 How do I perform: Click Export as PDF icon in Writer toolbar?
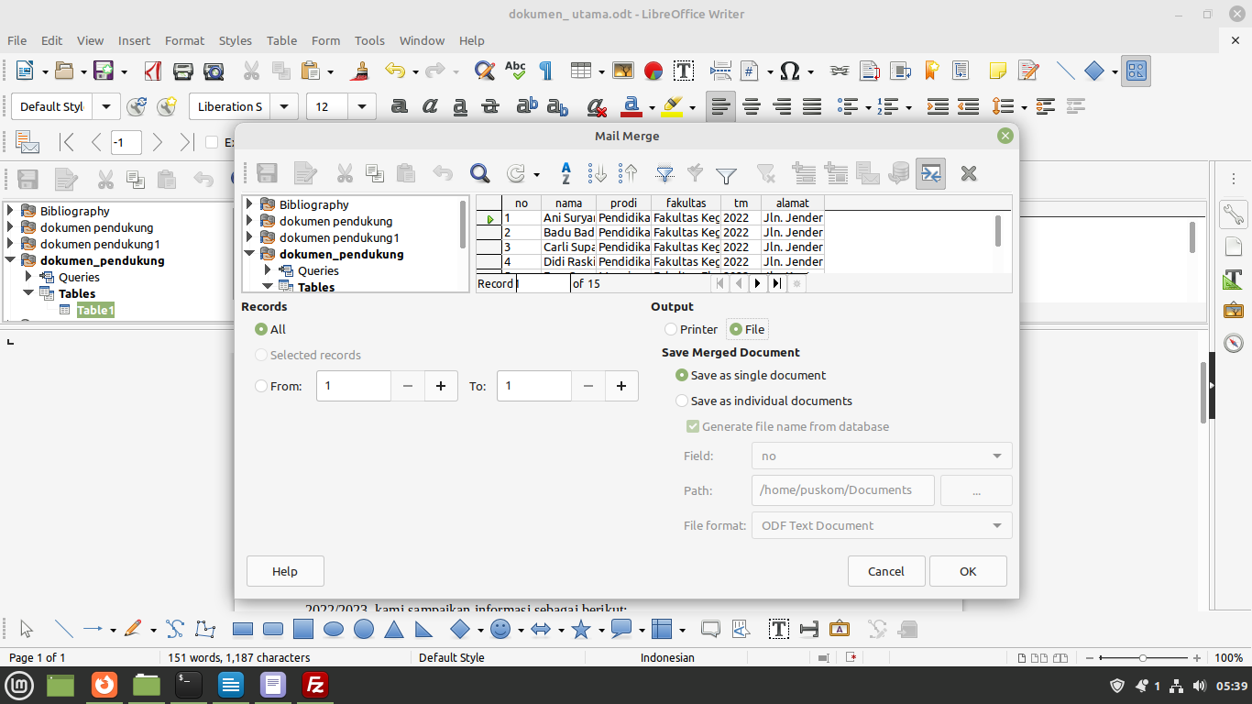click(153, 71)
